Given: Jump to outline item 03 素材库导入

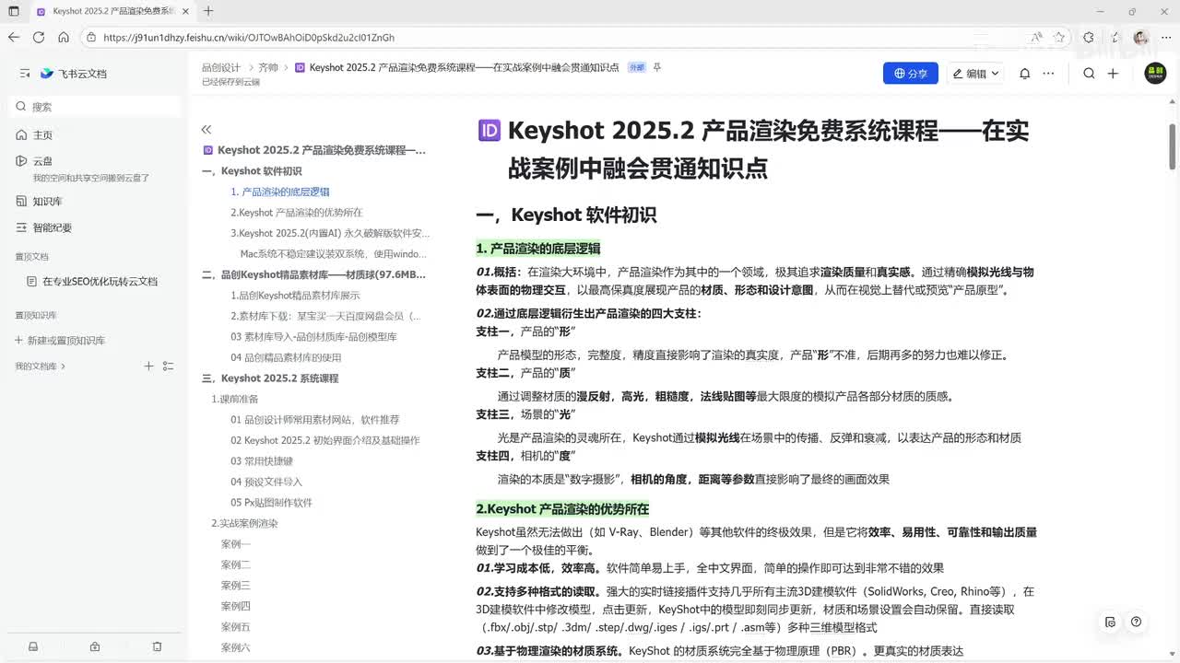Looking at the screenshot, I should point(313,337).
